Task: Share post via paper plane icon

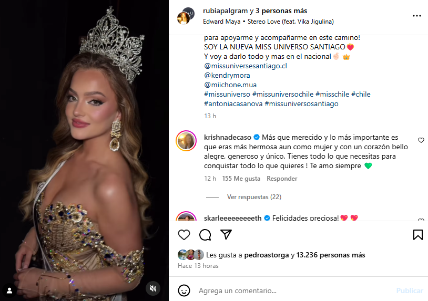Action: pos(226,235)
